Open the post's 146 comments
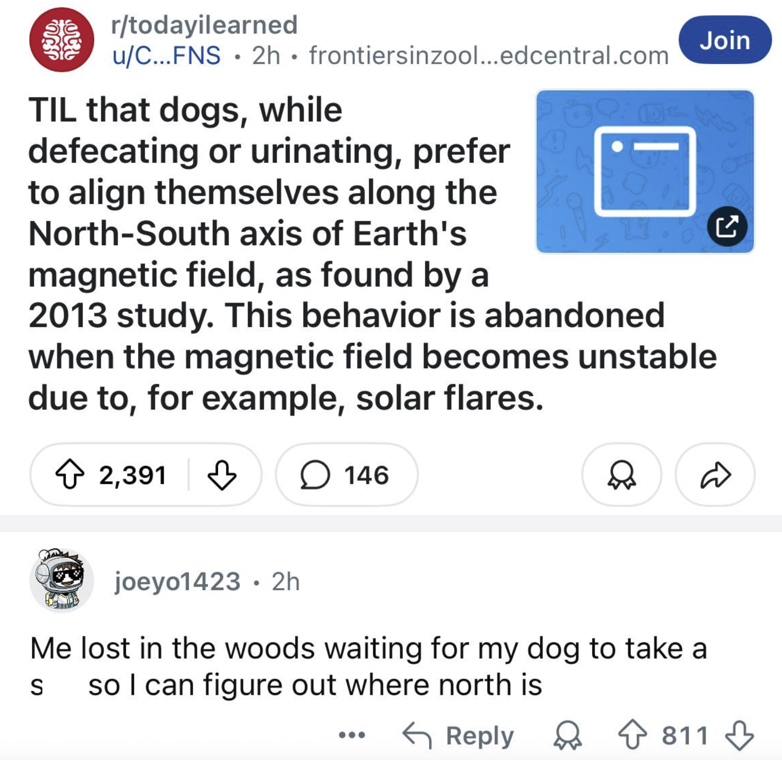This screenshot has height=760, width=782. (346, 475)
